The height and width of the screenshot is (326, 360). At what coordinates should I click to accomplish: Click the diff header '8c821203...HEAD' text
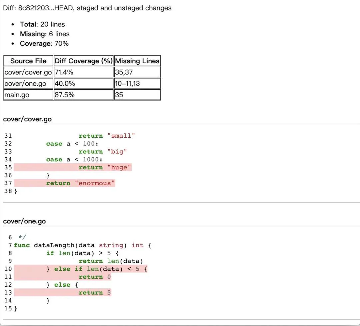click(x=46, y=8)
